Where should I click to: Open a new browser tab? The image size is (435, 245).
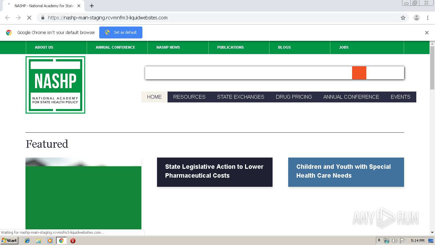(92, 6)
